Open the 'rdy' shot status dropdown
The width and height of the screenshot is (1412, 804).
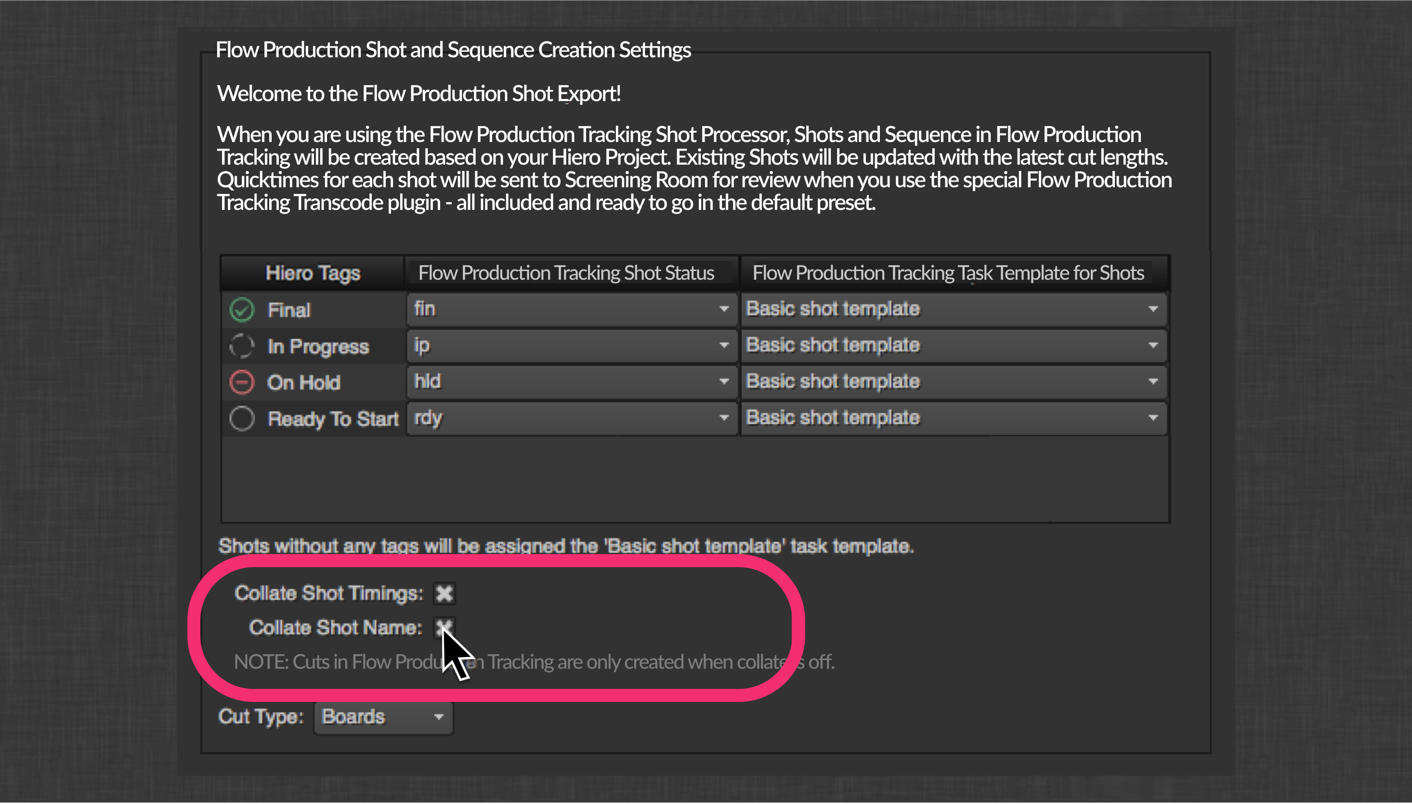coord(572,418)
